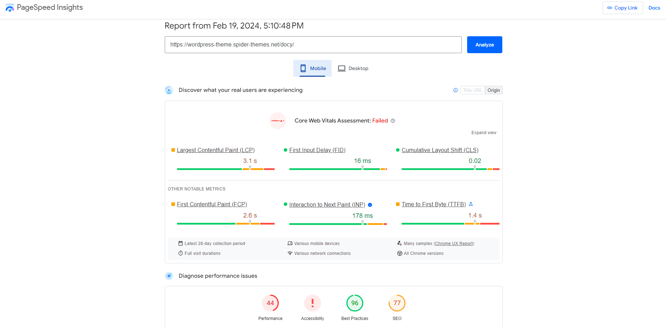
Task: Click the LCP value 3.1 s
Action: (x=250, y=161)
